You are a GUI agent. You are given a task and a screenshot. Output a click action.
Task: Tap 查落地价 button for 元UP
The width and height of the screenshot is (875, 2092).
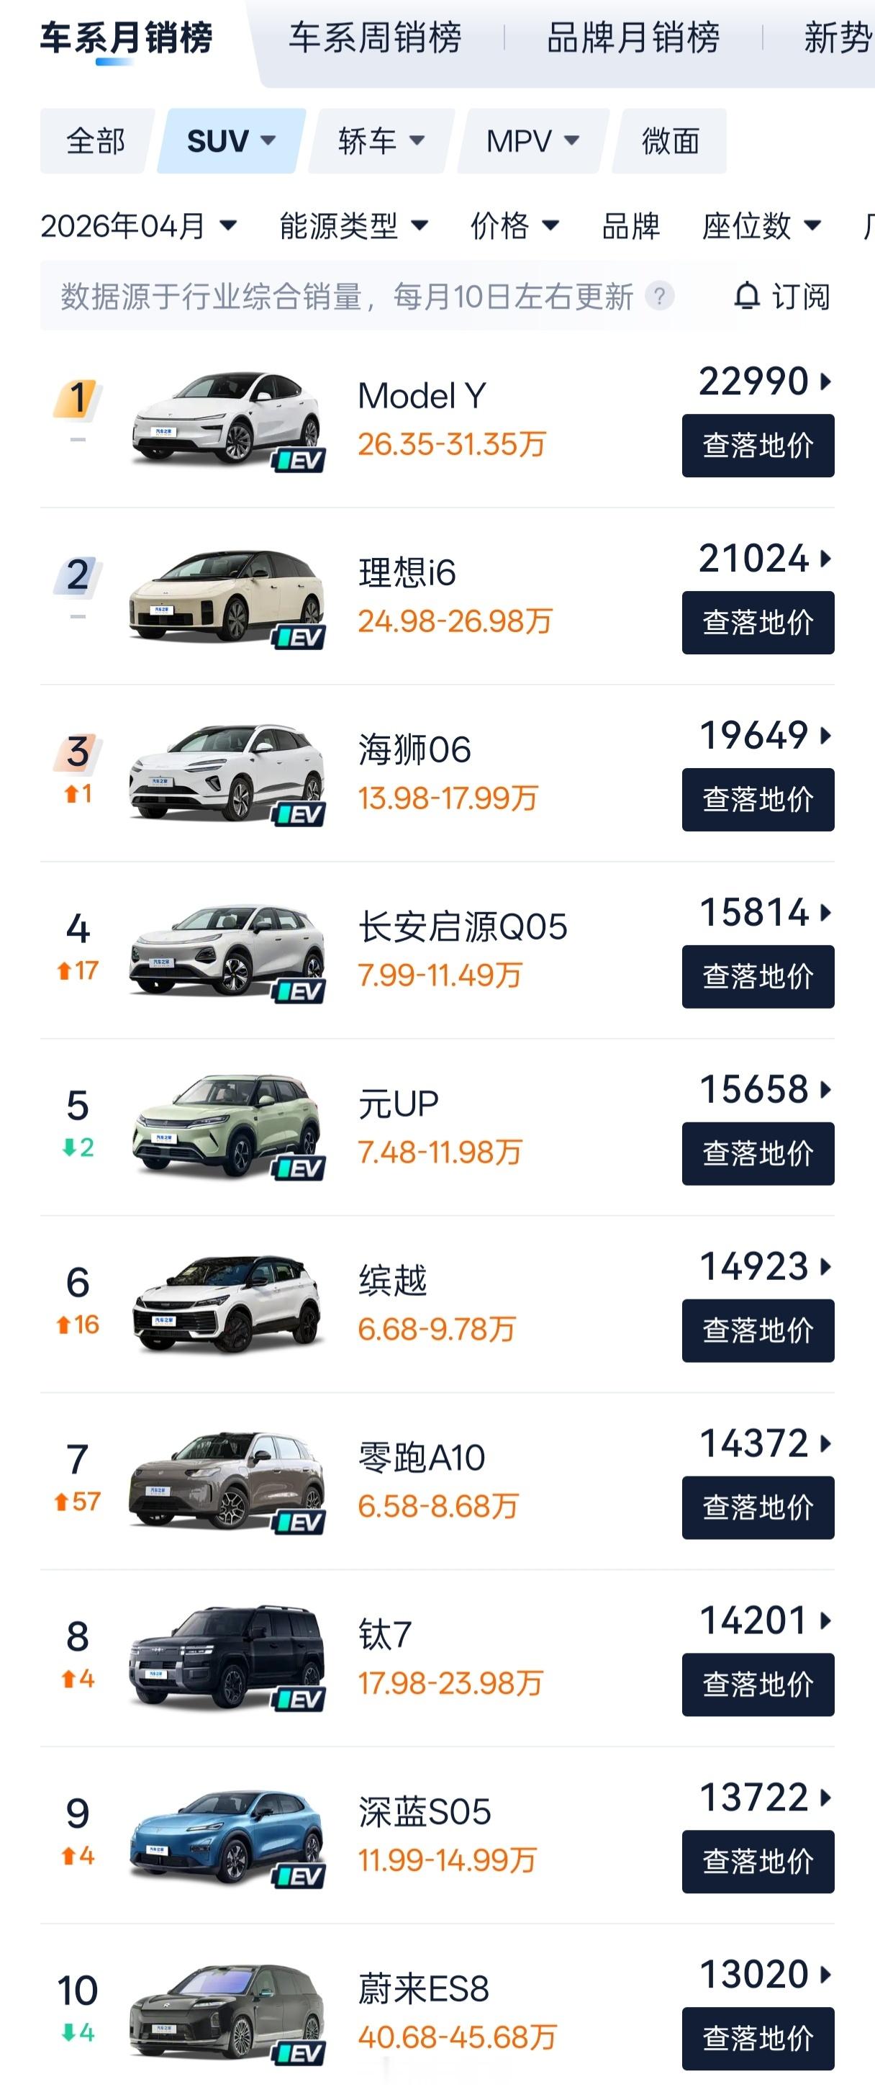(x=758, y=1153)
